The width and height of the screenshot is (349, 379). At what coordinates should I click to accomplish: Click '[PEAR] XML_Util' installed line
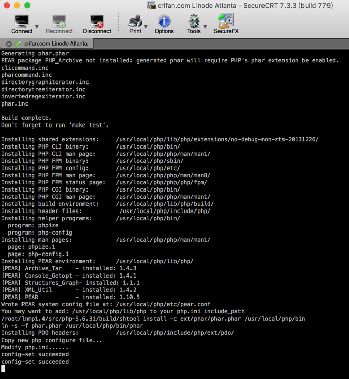[69, 290]
